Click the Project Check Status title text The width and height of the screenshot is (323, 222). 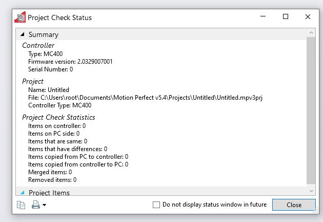60,17
